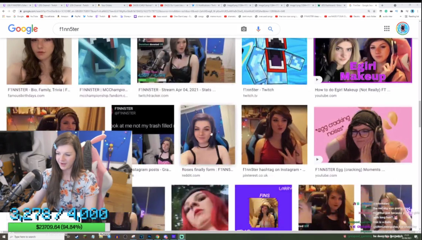Switch to the Do I Look Like tab
Viewport: 422px width, 240px height.
tap(175, 5)
